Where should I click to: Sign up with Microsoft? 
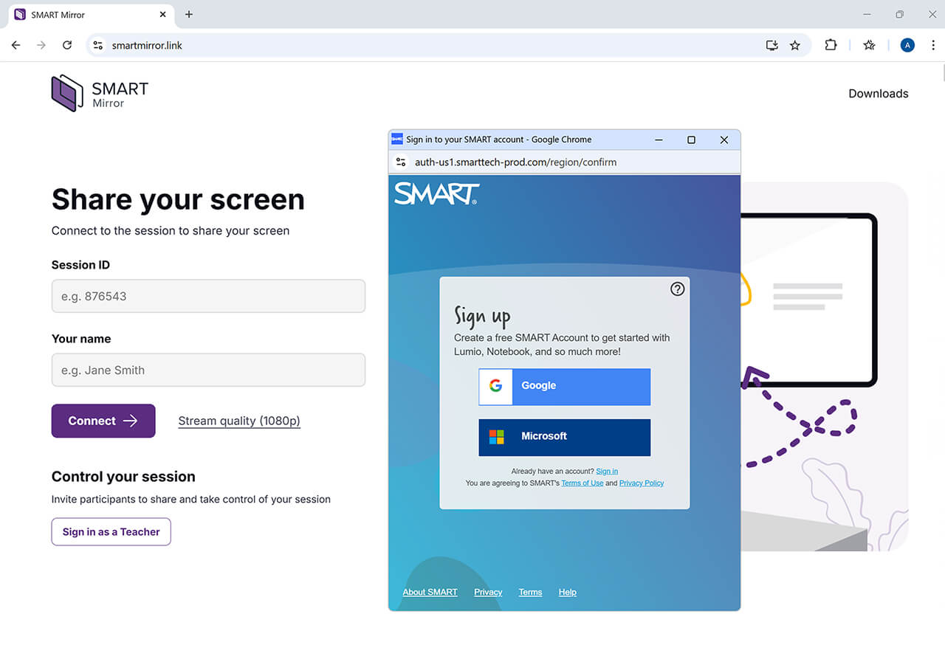pos(564,437)
